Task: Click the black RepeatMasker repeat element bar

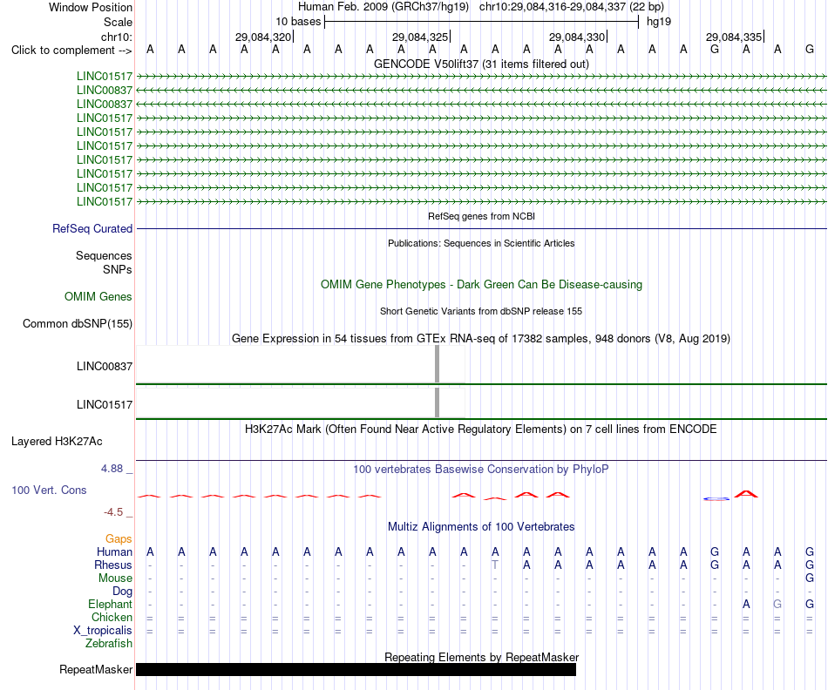Action: point(356,669)
